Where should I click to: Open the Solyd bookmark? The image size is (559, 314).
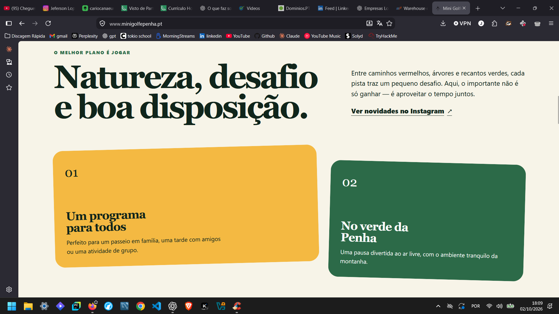(354, 36)
